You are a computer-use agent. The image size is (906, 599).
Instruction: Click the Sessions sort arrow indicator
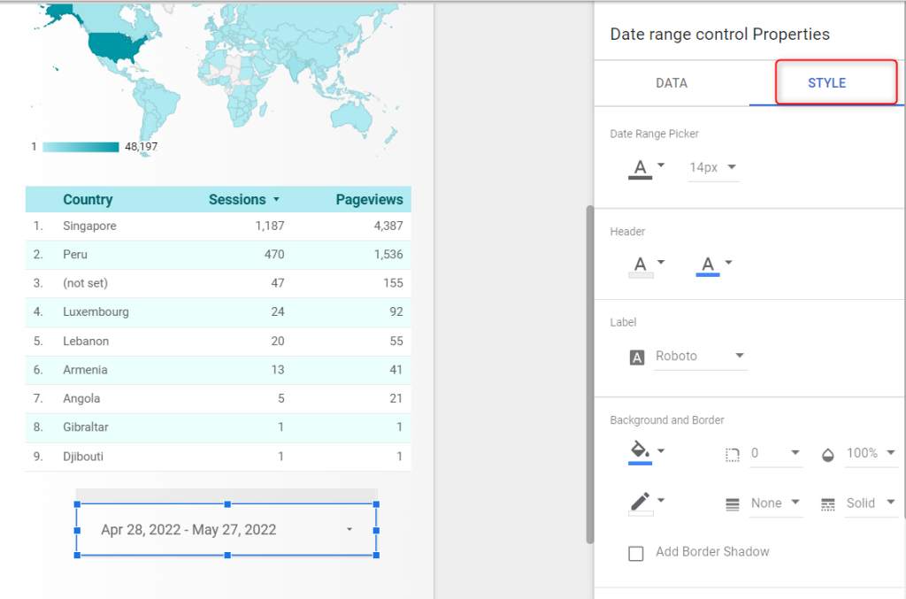[276, 200]
